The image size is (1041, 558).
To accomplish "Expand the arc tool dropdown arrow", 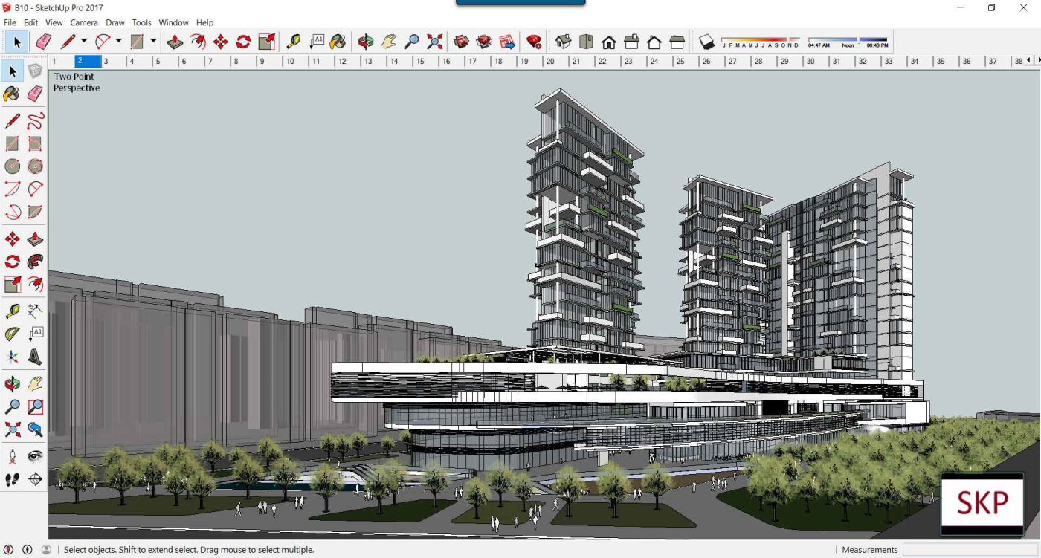I will 118,42.
